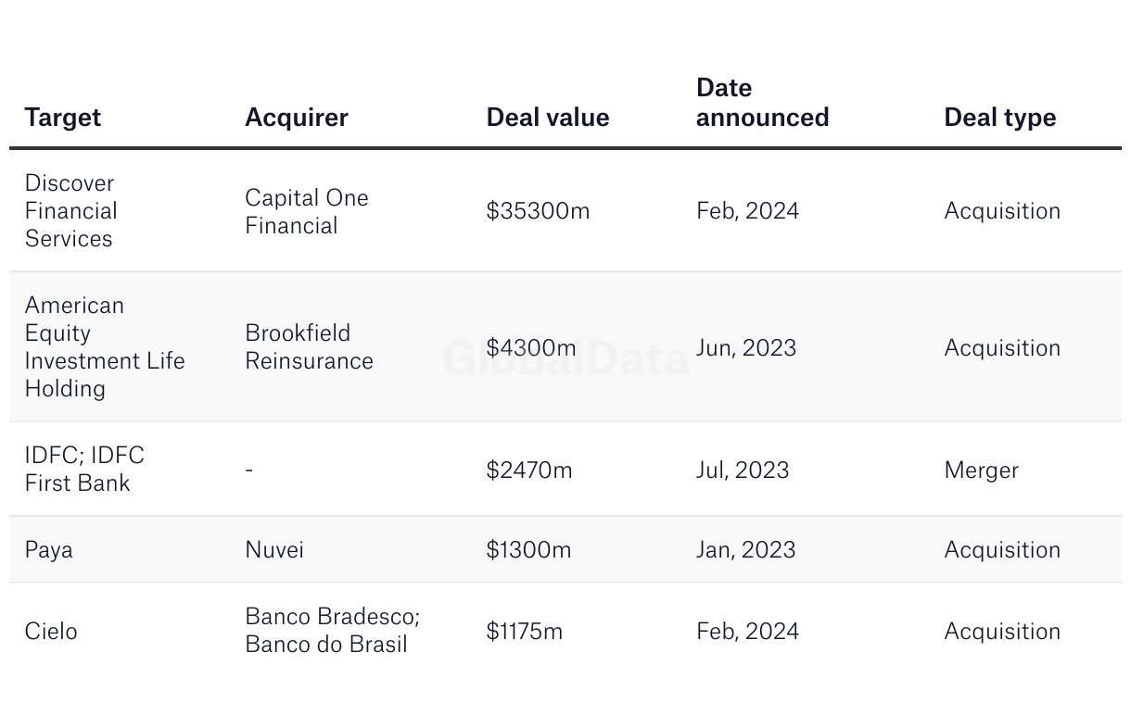Click the Merger deal type cell

[x=982, y=470]
